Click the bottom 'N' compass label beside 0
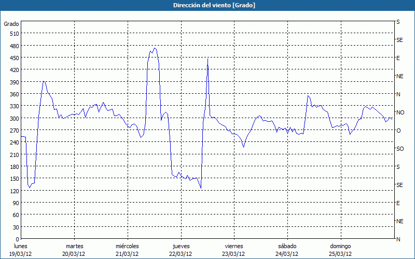The width and height of the screenshot is (415, 259). 398,239
